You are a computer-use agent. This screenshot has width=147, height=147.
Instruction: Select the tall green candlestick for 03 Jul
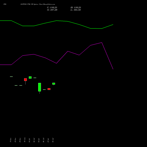point(40,87)
